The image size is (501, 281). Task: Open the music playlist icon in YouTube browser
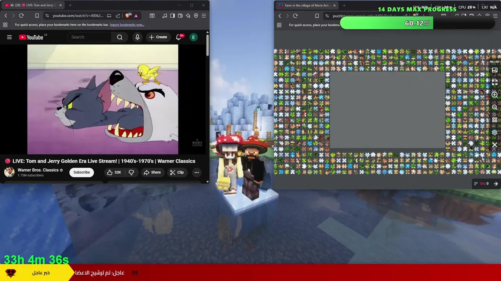(x=165, y=16)
